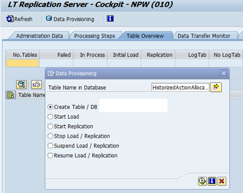Close the Data Provisioning dialog with X

coord(223,73)
